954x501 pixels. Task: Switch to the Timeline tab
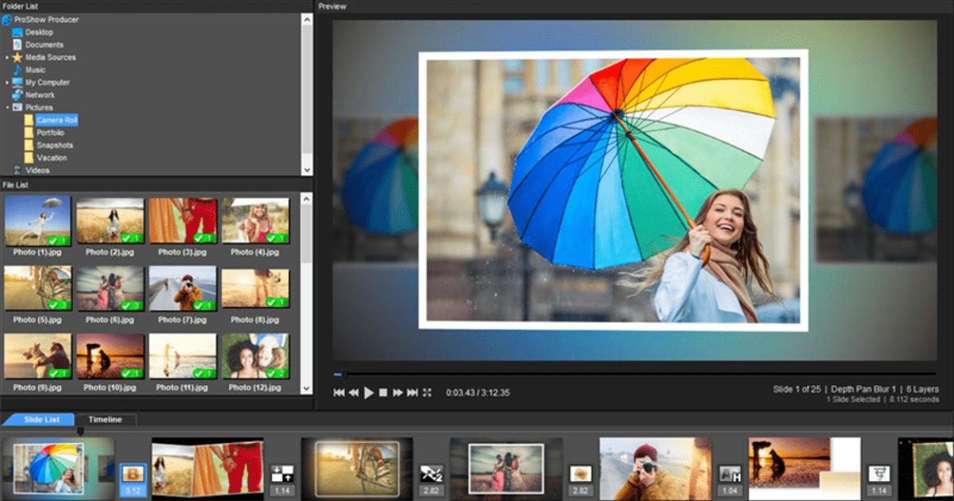point(106,419)
